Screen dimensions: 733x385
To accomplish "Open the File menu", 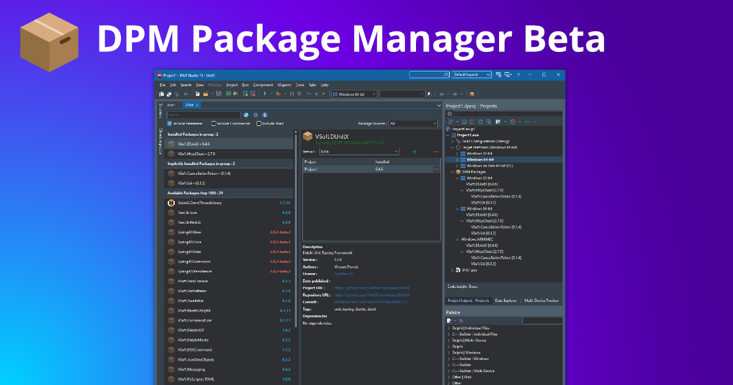I will [162, 85].
